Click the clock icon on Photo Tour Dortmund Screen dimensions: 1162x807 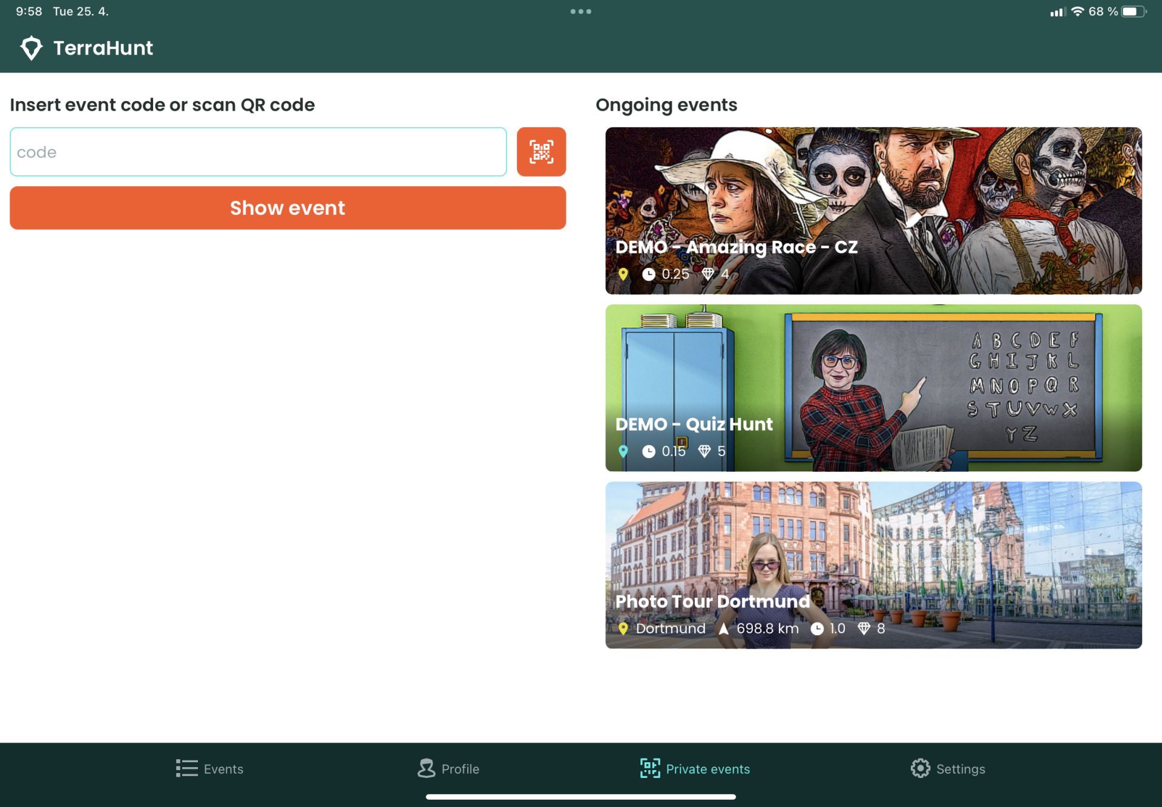tap(816, 629)
